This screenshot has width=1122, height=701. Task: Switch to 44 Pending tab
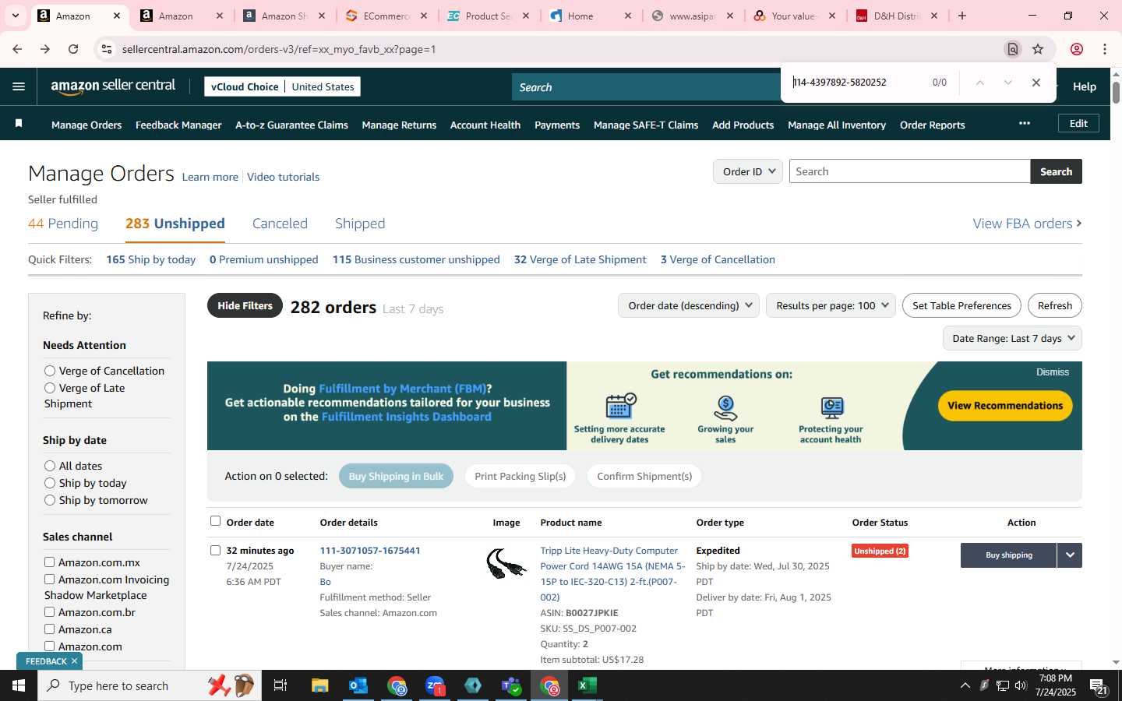click(x=63, y=224)
